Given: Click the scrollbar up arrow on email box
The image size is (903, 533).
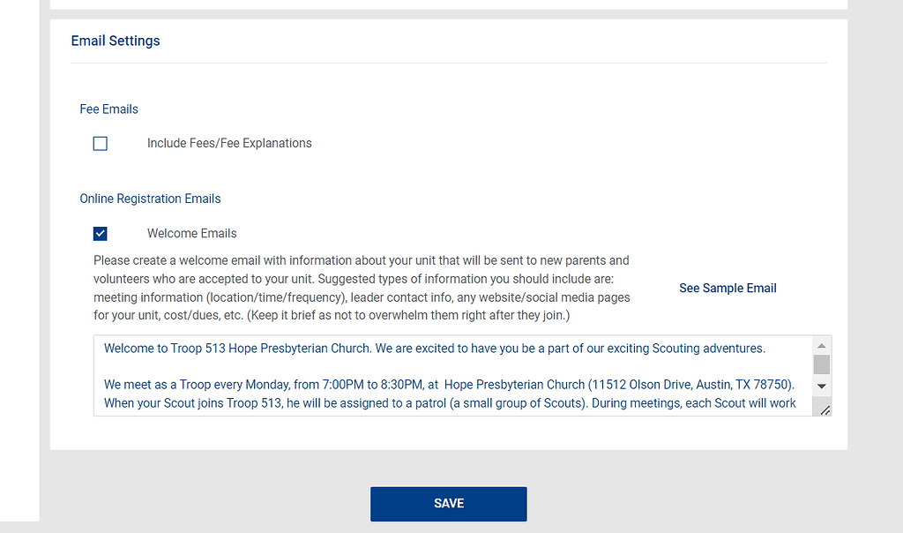Looking at the screenshot, I should click(x=822, y=344).
